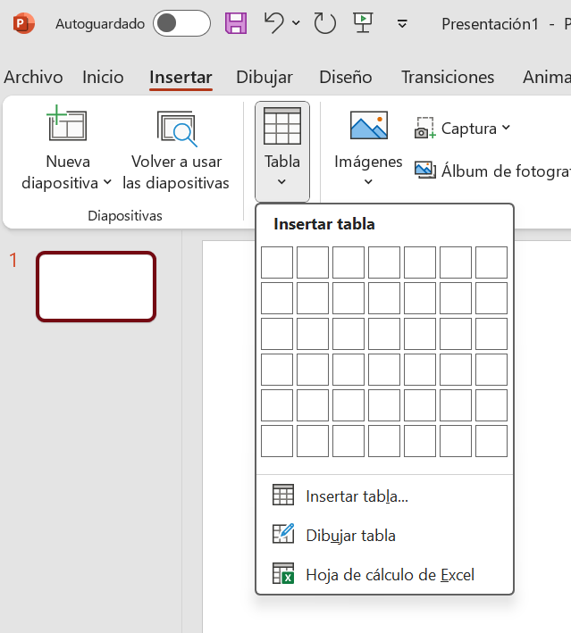The width and height of the screenshot is (571, 633).
Task: Click the Undo arrow icon
Action: 275,23
